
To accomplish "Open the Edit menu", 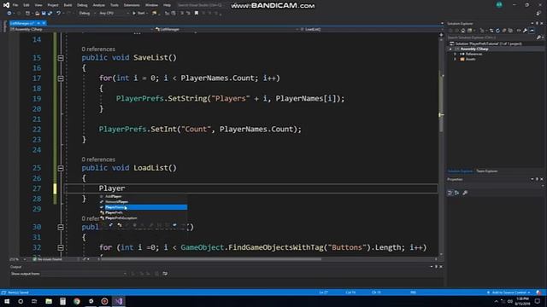I will [x=26, y=5].
